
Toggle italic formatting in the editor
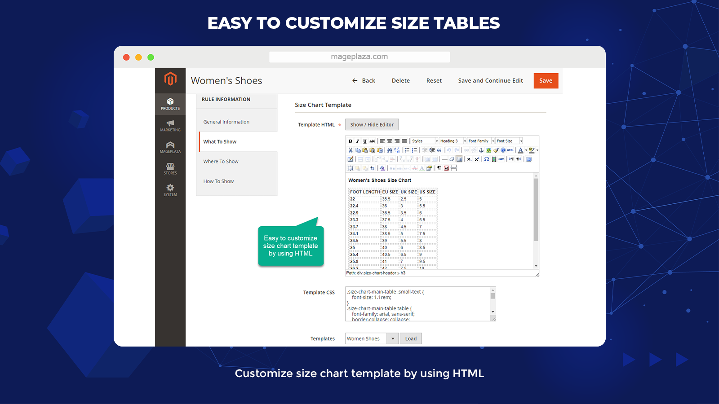pyautogui.click(x=358, y=141)
